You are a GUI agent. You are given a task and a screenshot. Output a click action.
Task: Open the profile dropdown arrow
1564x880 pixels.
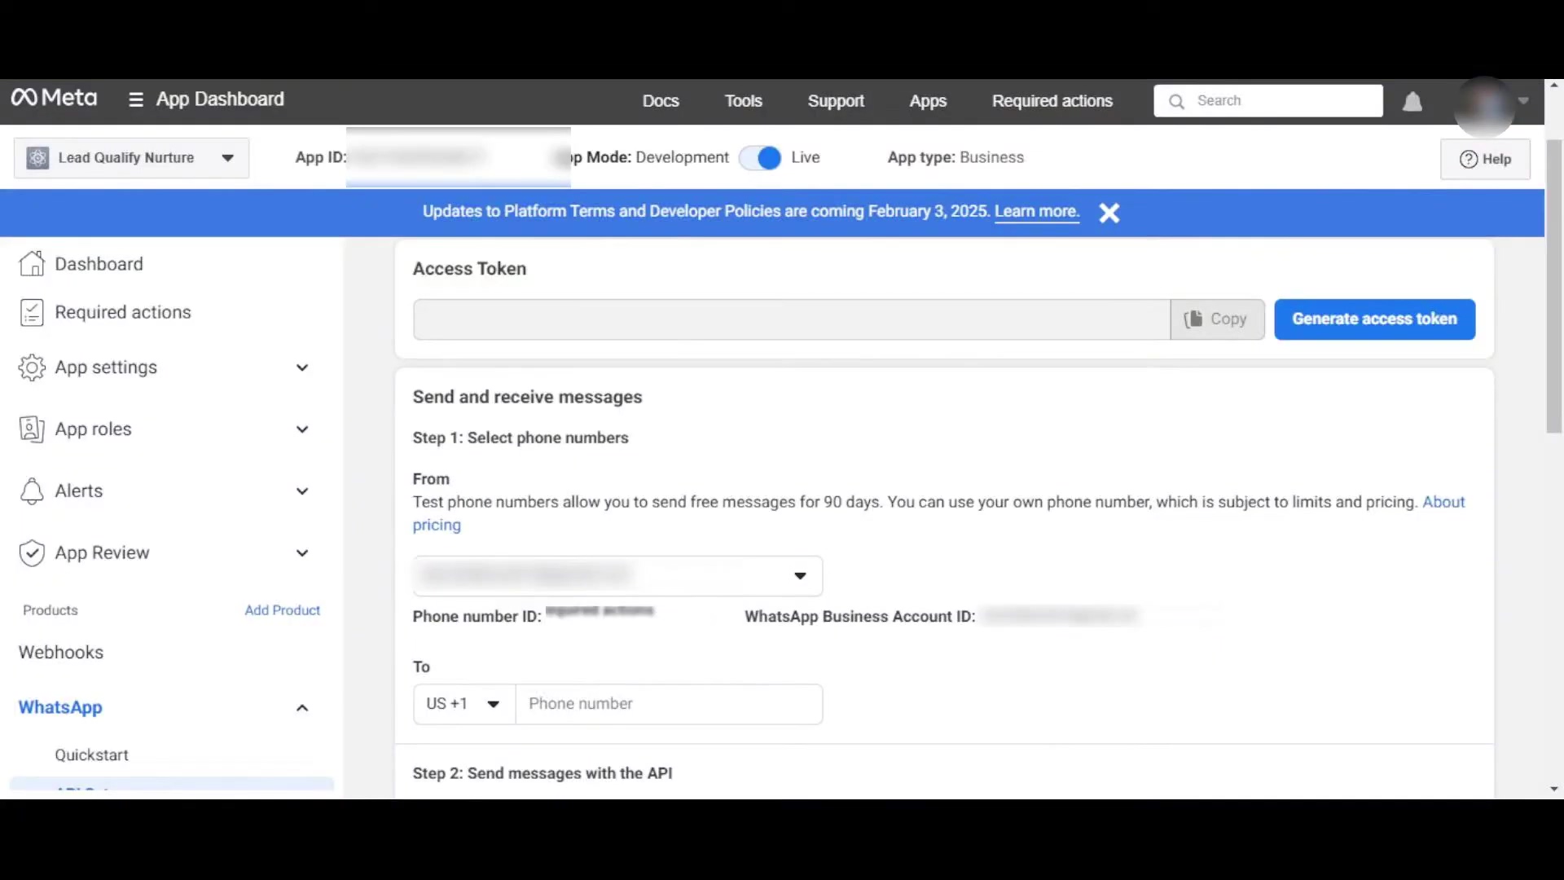(1523, 101)
